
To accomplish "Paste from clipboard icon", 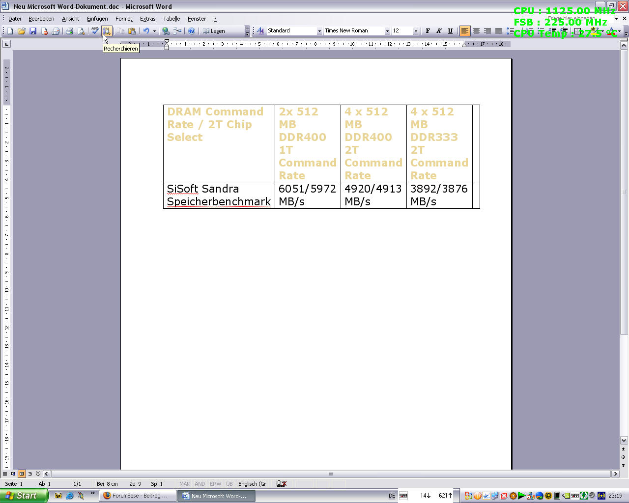I will click(x=132, y=31).
